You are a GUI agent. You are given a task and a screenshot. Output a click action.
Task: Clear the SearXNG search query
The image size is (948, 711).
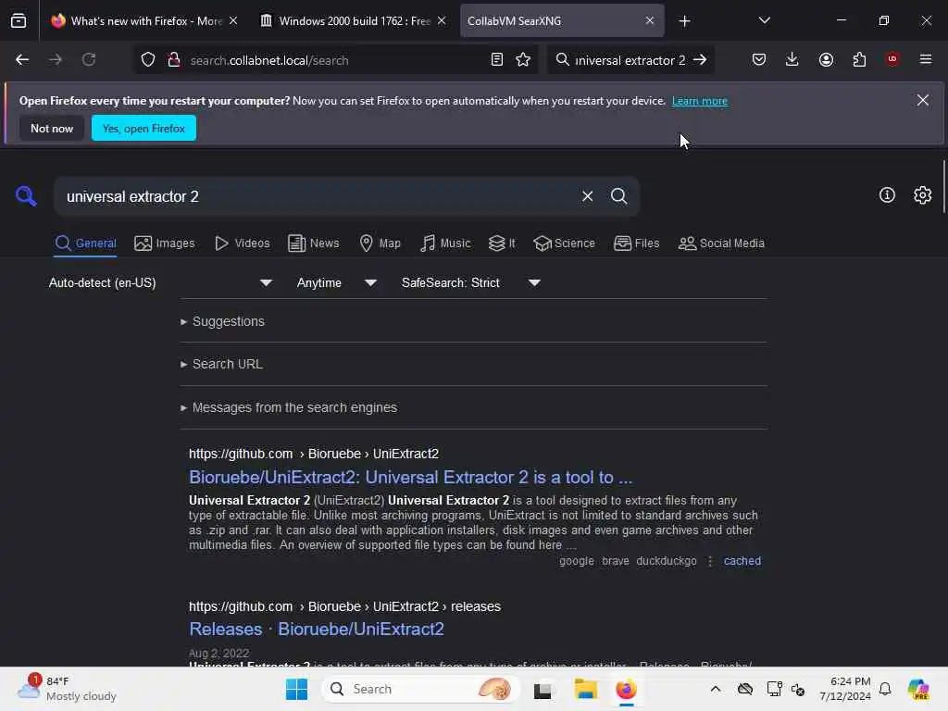click(587, 196)
